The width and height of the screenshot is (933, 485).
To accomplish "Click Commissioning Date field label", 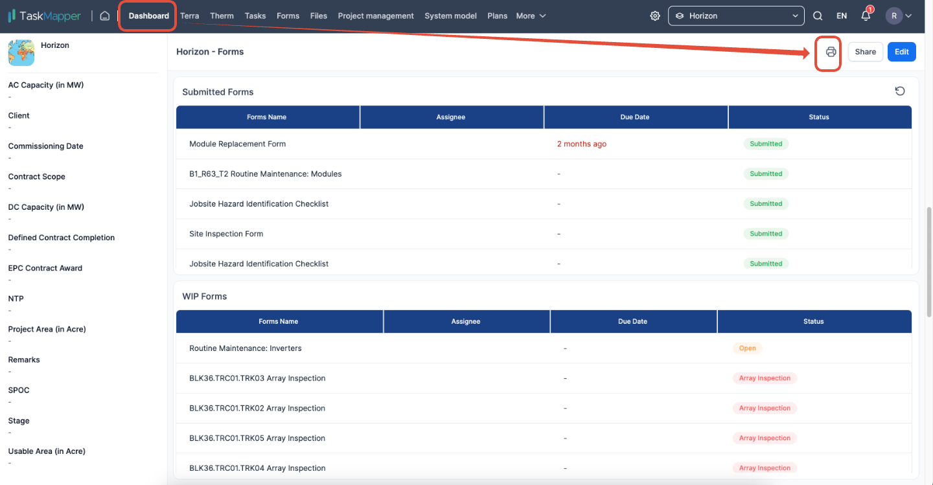I will click(46, 146).
